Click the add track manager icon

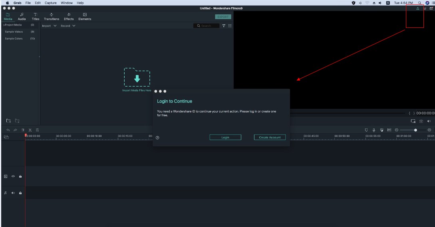(6, 137)
